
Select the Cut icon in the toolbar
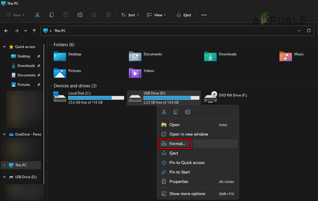(x=37, y=15)
